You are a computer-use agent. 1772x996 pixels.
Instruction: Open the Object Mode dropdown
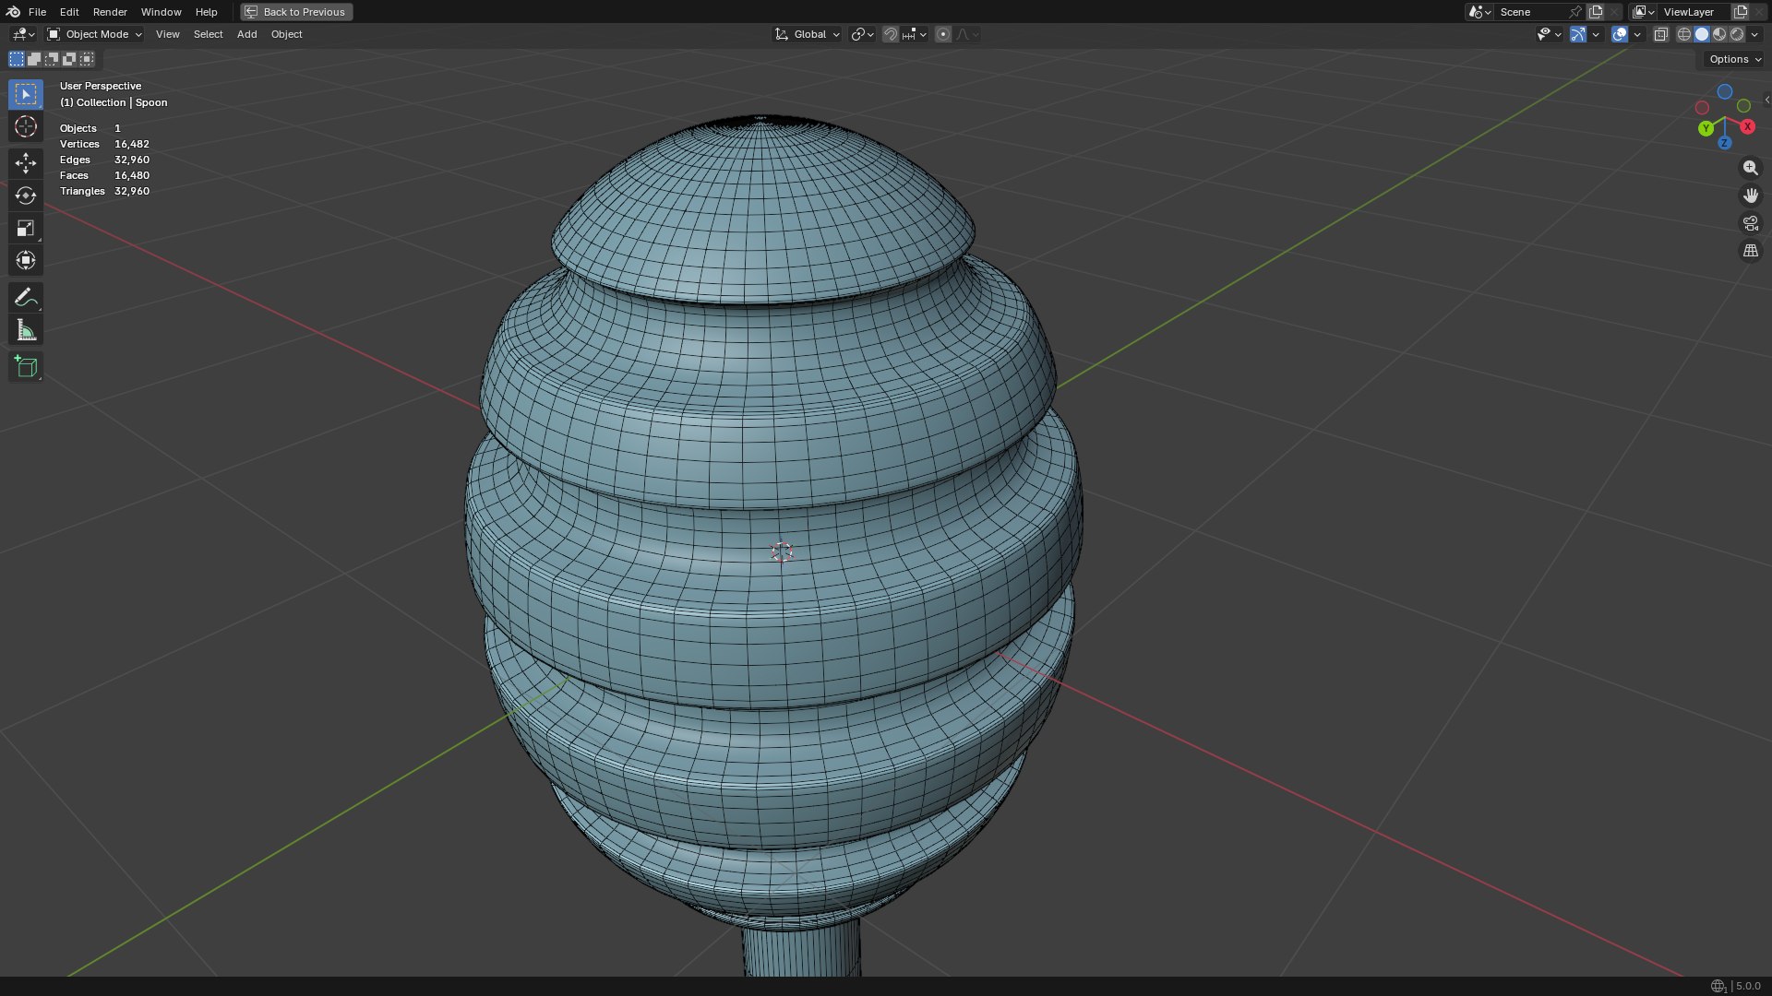(95, 34)
